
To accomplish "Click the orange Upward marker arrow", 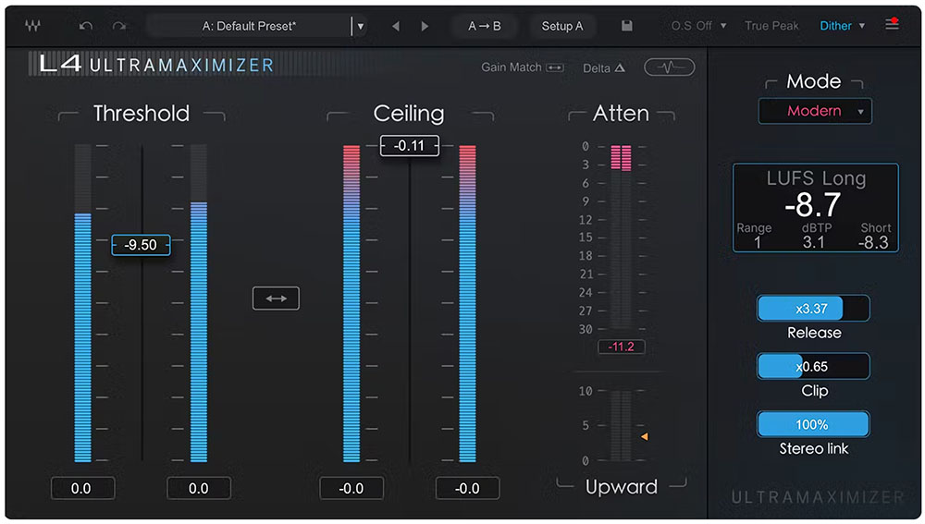I will coord(644,436).
